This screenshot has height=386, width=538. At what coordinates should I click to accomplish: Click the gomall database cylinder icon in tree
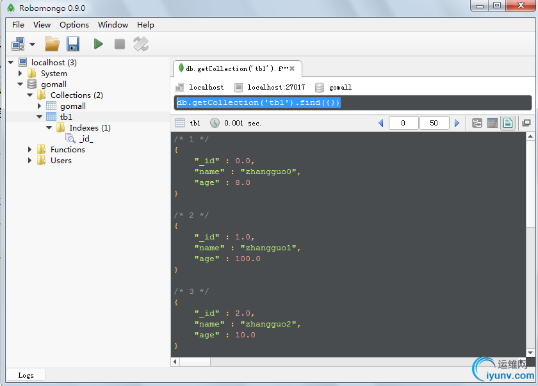(32, 84)
